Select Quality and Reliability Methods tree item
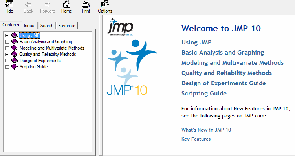This screenshot has width=295, height=156. tap(48, 54)
